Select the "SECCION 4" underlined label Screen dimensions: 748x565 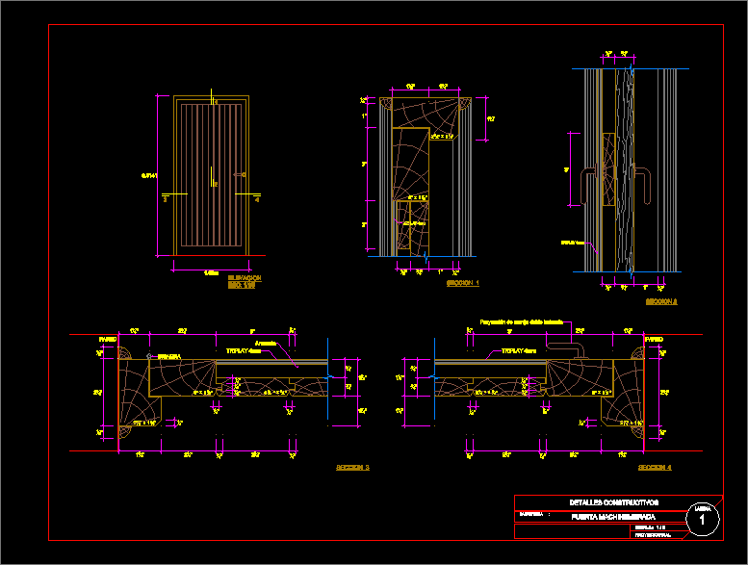coord(655,467)
